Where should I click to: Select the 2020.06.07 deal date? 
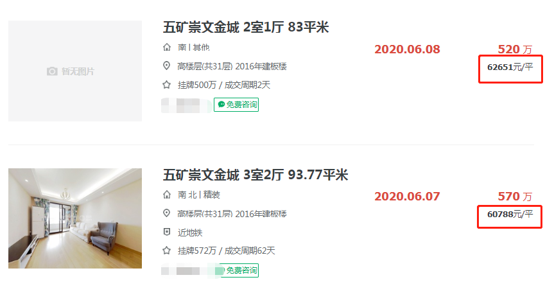(x=408, y=197)
